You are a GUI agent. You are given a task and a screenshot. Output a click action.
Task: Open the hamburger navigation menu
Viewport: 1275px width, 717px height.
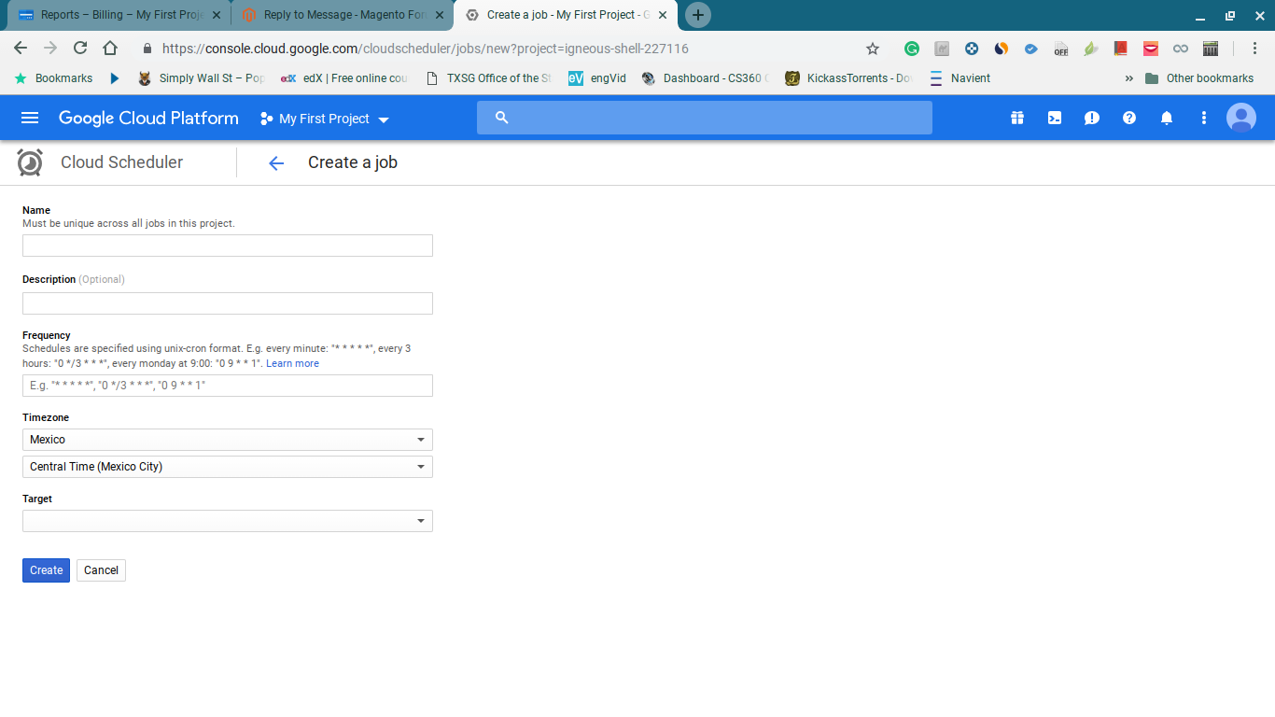point(30,118)
